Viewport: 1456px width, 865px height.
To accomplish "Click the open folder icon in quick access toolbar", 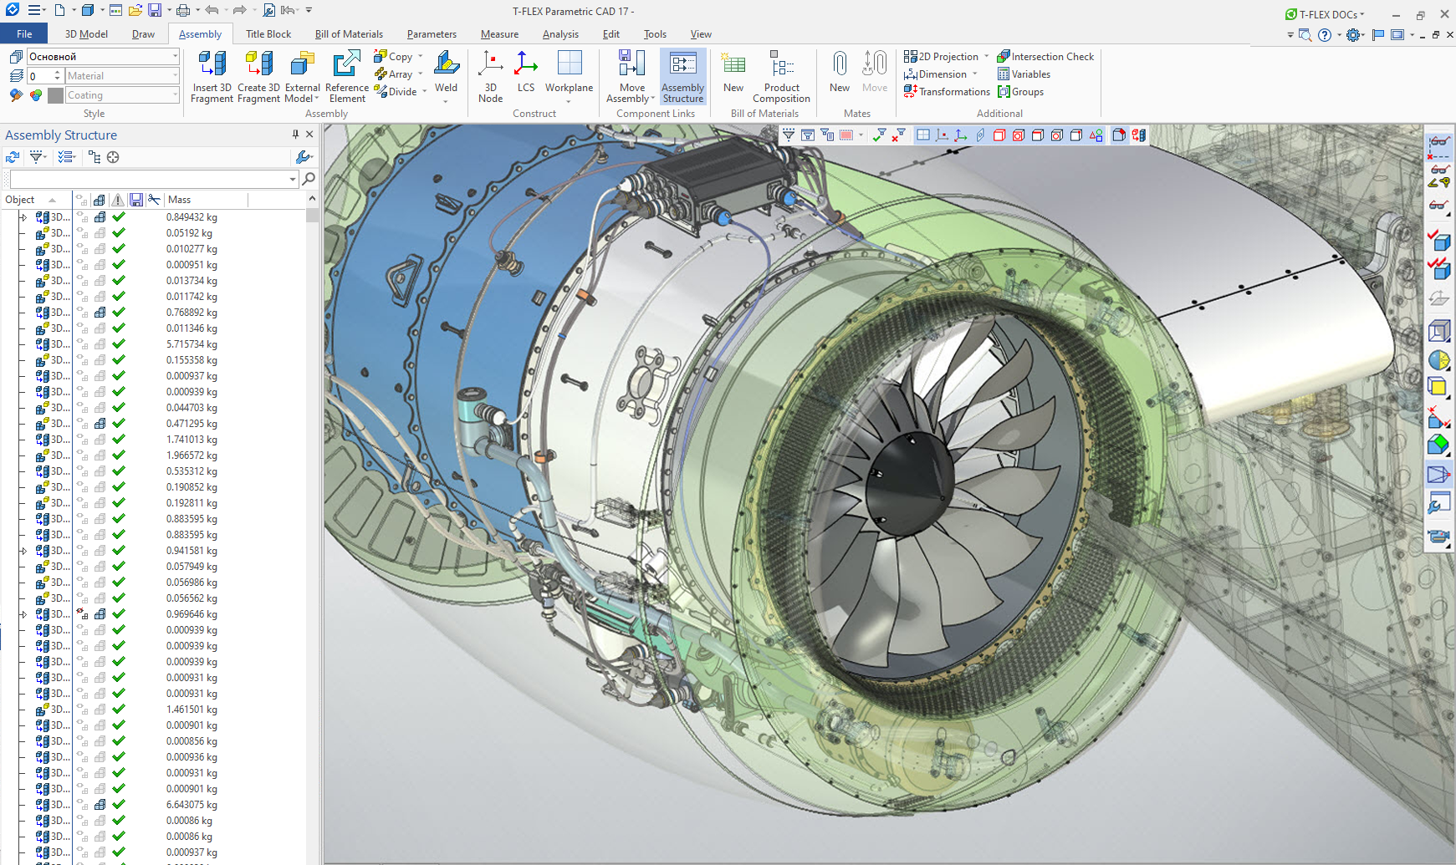I will [135, 11].
